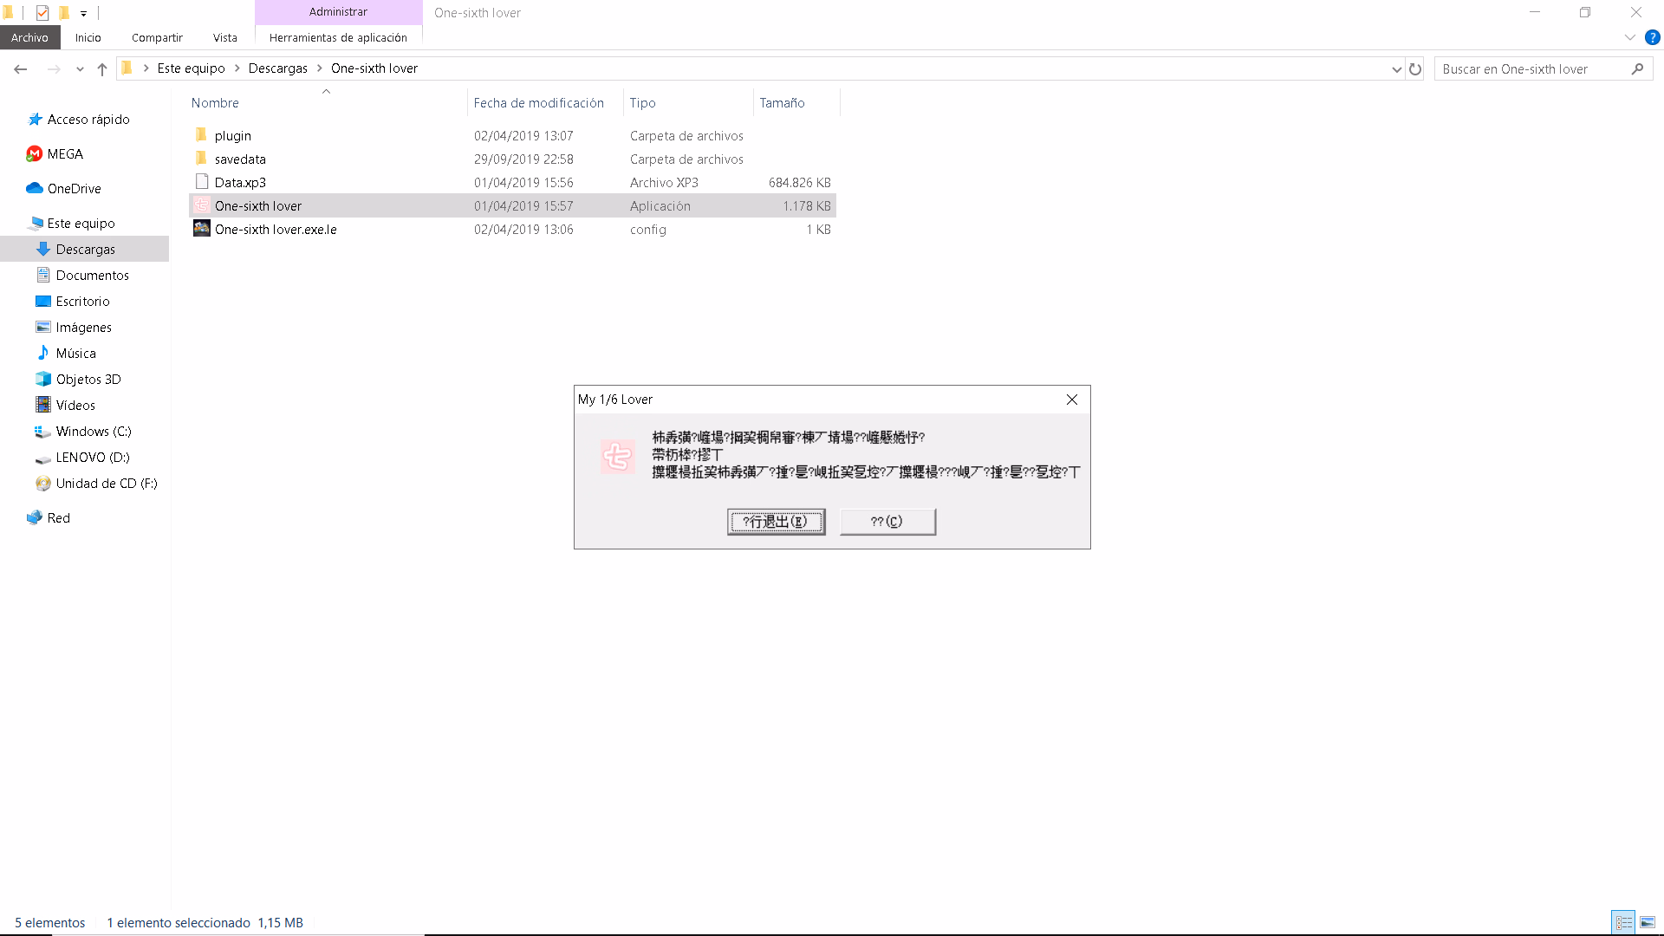Open Escritorio in the navigation pane

coord(82,302)
